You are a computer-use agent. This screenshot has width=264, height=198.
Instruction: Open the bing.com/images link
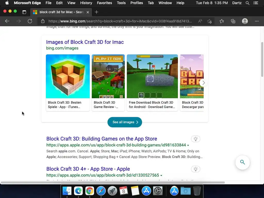coord(62,48)
